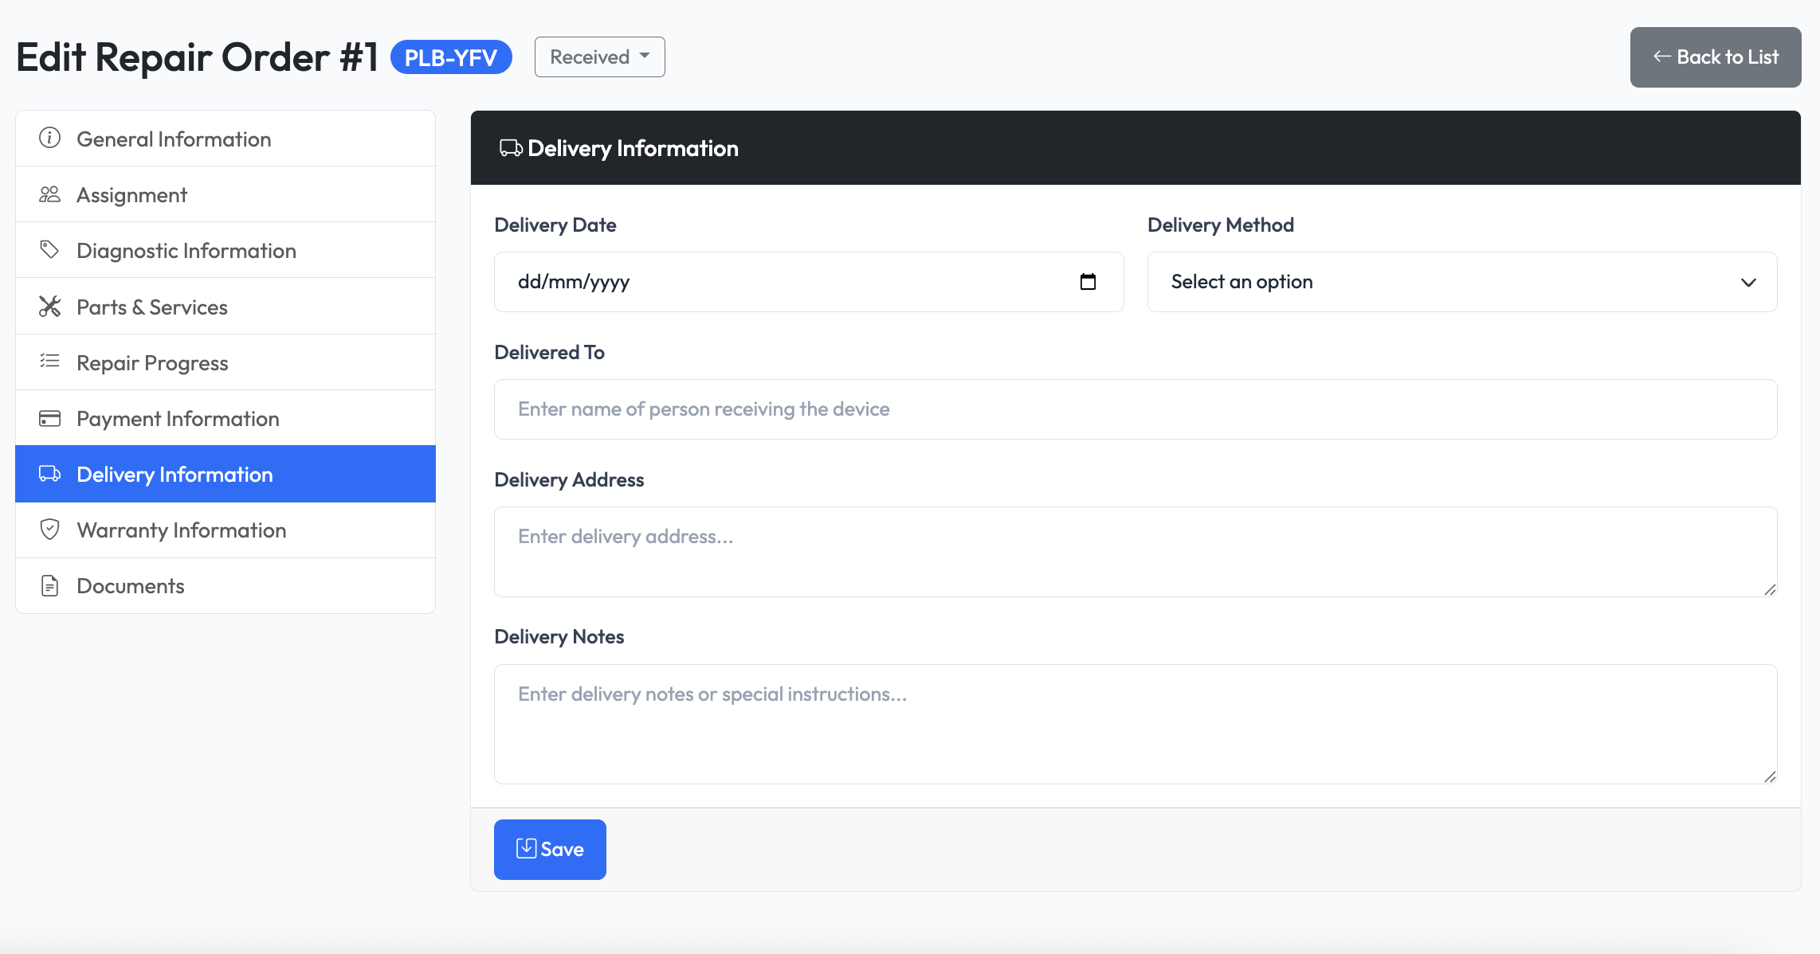The height and width of the screenshot is (954, 1820).
Task: Open the calendar icon in Delivery Date field
Action: pos(1089,281)
